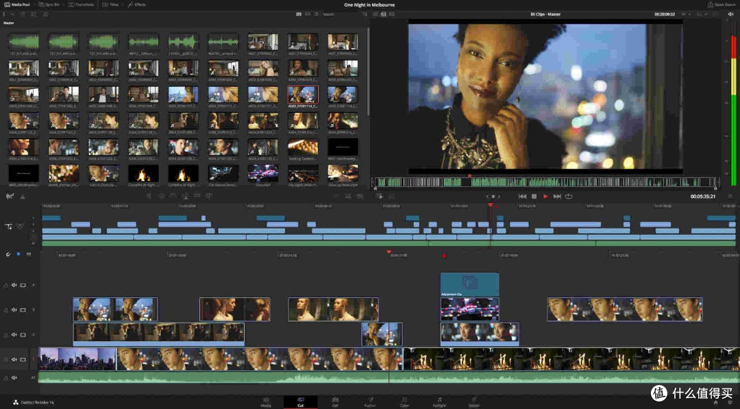
Task: Click the Place on Top edit icon
Action: coord(197,196)
